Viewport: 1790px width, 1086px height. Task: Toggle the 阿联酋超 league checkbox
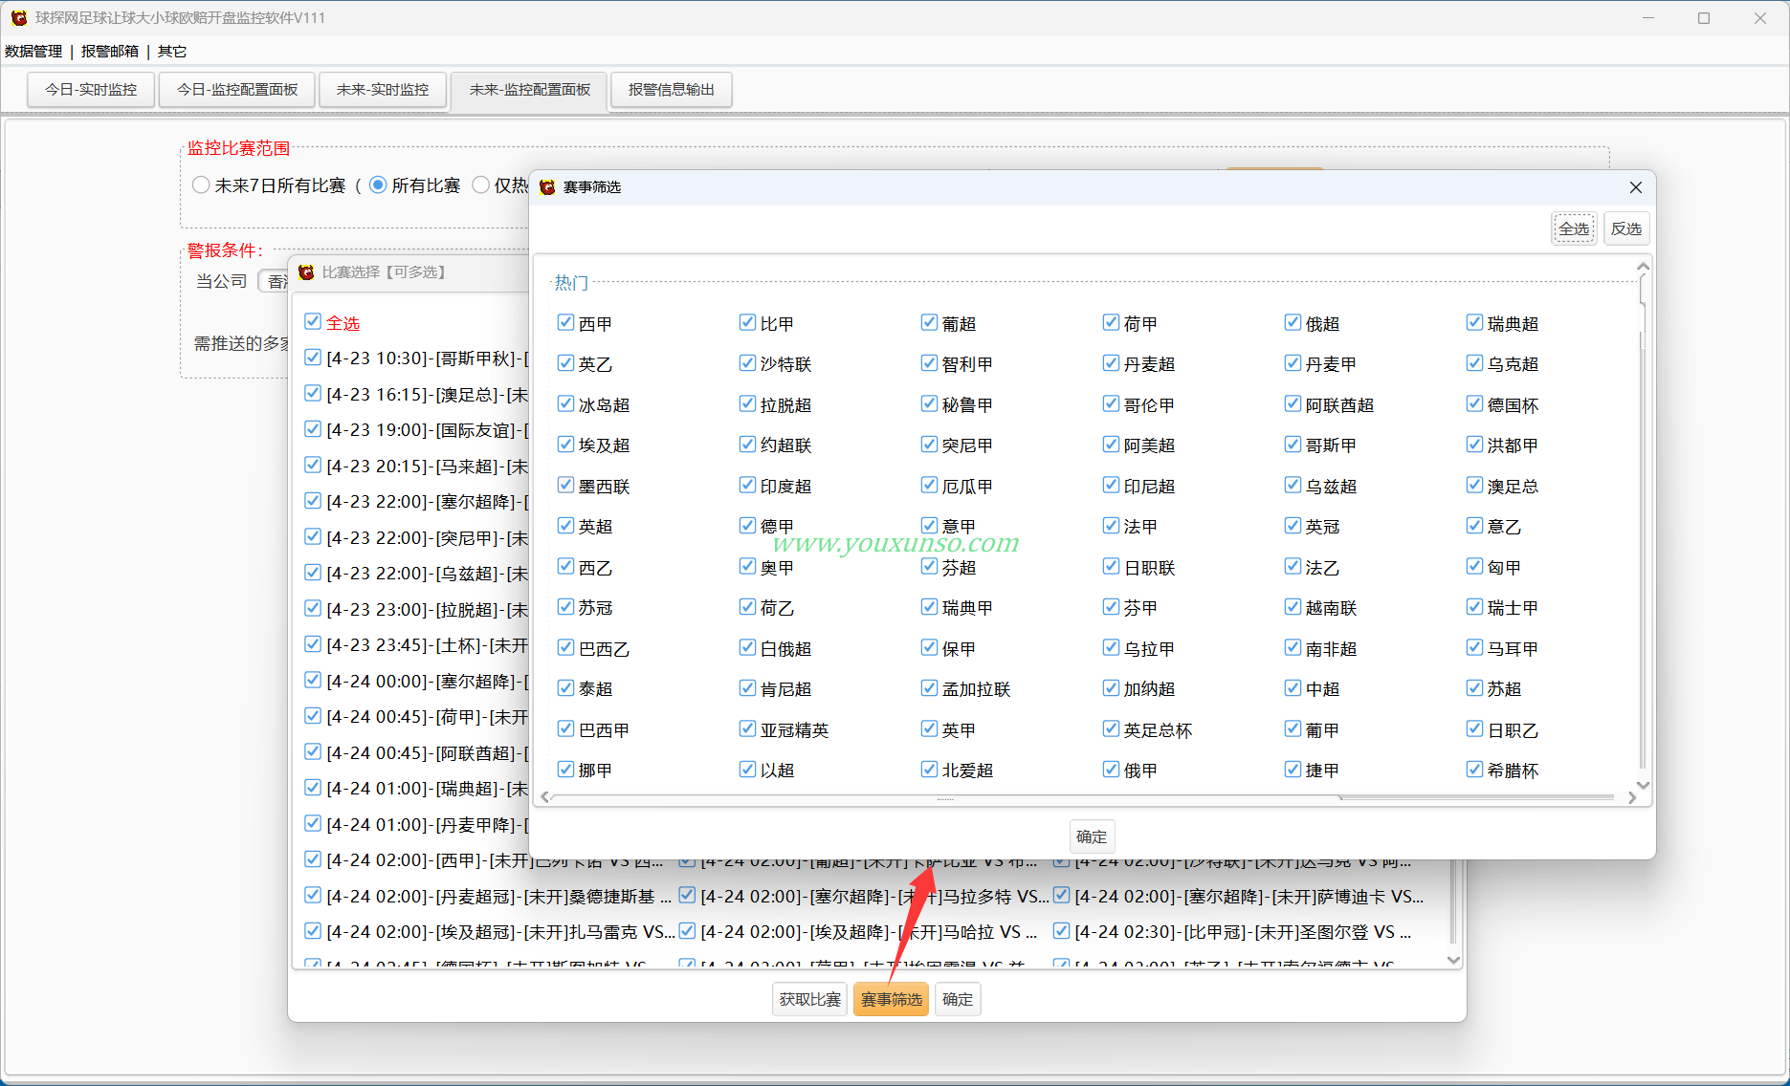click(1293, 404)
